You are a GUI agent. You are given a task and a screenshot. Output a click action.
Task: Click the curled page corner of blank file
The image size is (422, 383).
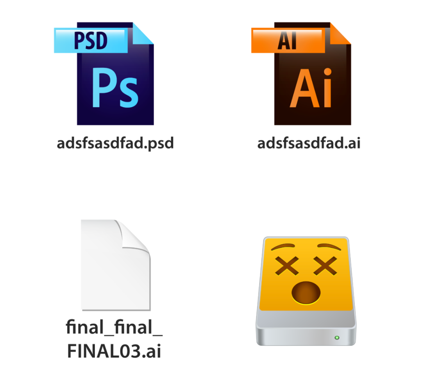click(x=133, y=235)
